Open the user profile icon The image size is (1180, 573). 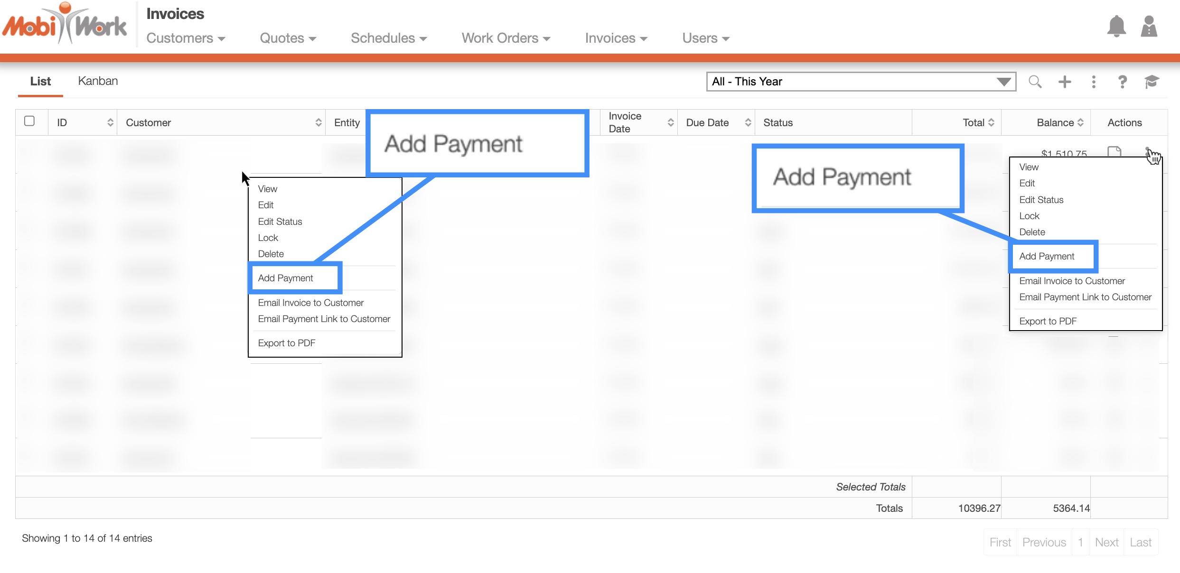point(1149,27)
